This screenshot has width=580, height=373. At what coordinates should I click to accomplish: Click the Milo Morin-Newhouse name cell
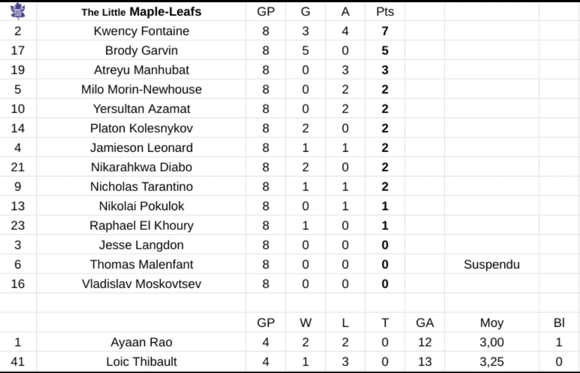pos(141,90)
